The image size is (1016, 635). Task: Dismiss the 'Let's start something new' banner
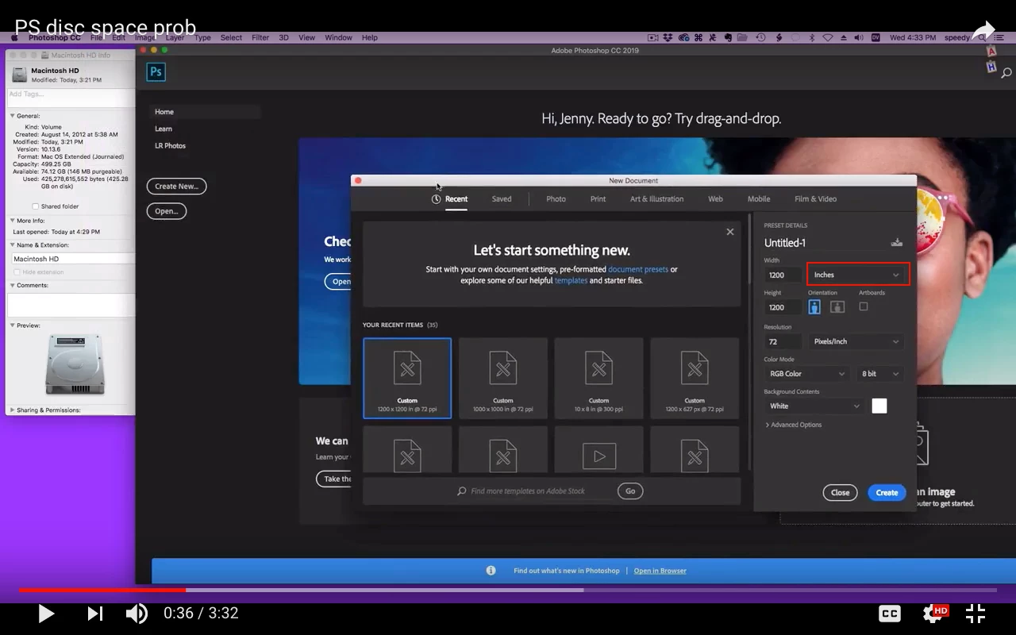[x=730, y=232]
